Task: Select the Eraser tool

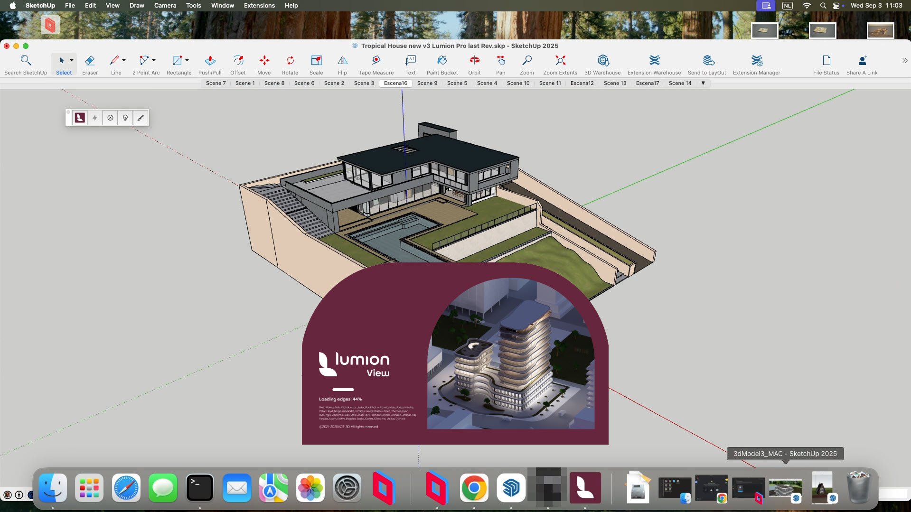Action: click(x=90, y=65)
